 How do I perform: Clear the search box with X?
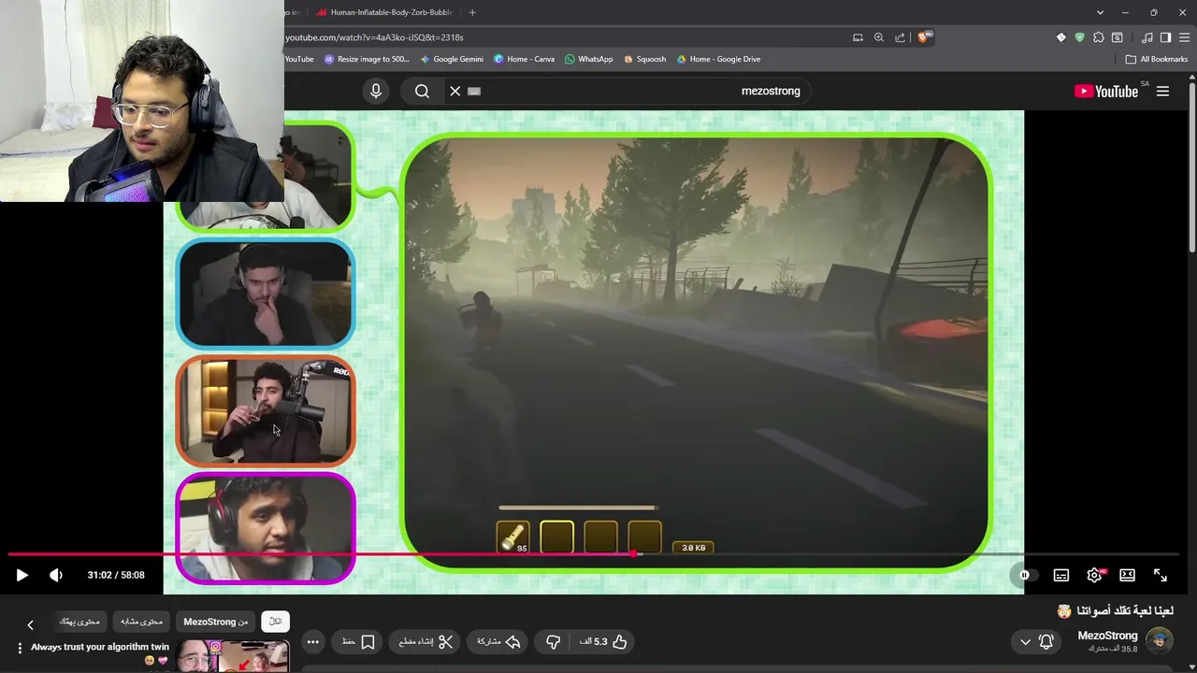pyautogui.click(x=455, y=91)
